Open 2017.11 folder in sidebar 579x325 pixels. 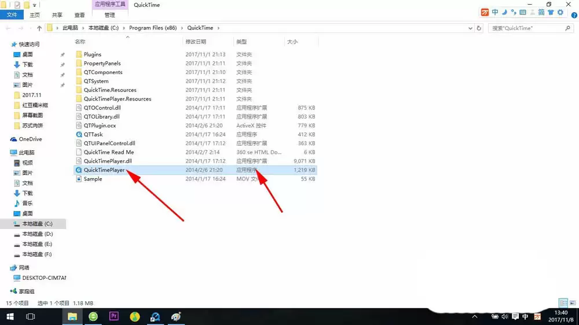point(32,95)
